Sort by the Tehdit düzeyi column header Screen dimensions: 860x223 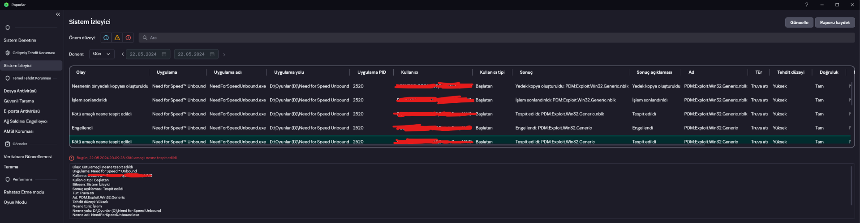pos(791,72)
